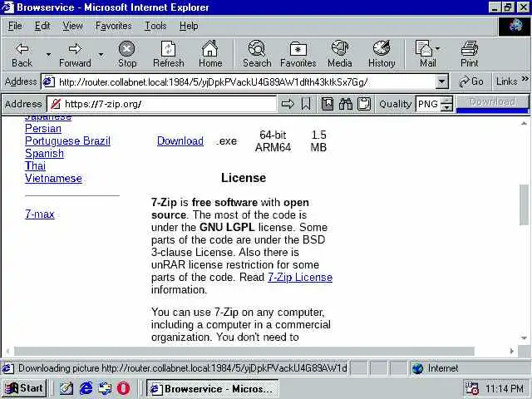Open the Back history dropdown arrow

48,55
